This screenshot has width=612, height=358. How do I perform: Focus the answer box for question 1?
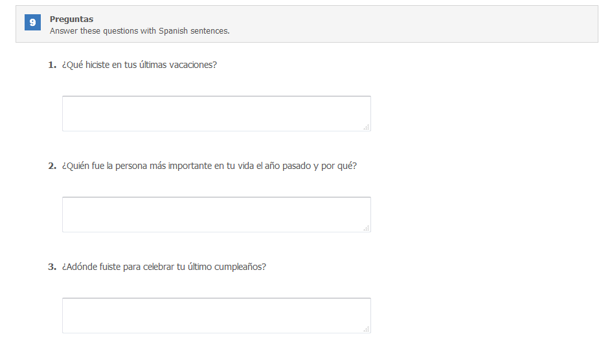tap(216, 113)
